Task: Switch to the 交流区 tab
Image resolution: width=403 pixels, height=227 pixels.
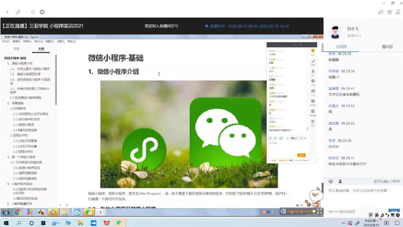Action: click(341, 47)
